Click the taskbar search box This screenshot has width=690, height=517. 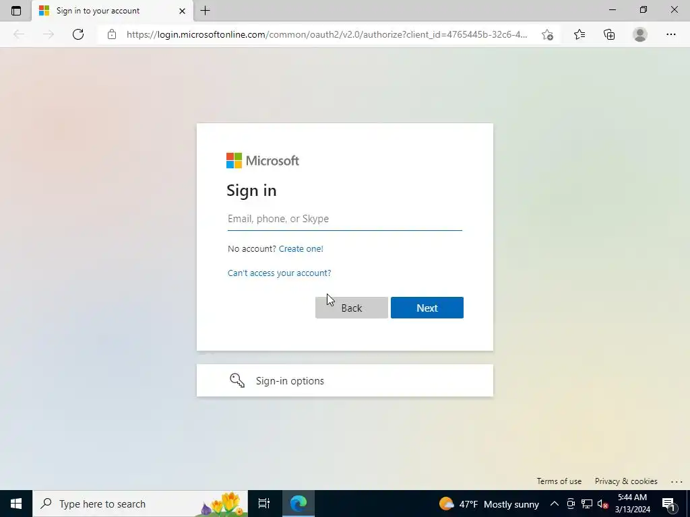140,504
